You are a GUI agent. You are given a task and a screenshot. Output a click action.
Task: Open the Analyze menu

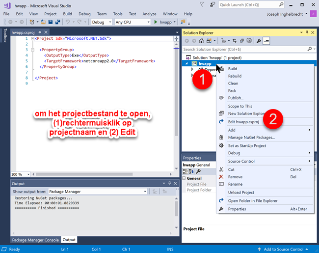149,14
